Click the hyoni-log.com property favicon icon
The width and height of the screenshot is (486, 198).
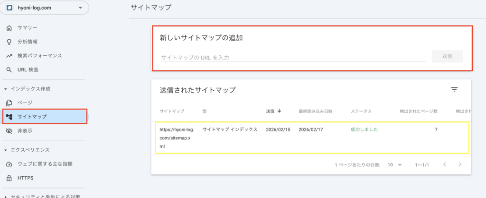click(x=9, y=8)
